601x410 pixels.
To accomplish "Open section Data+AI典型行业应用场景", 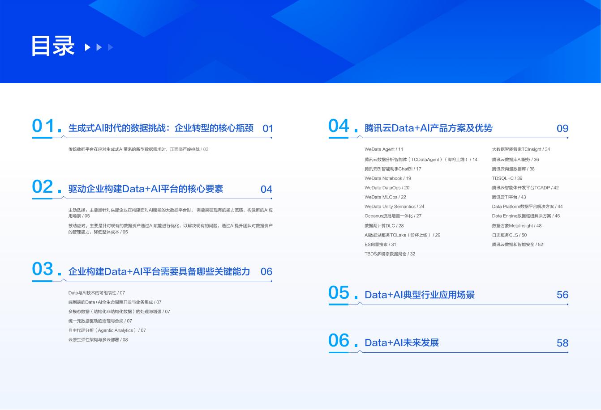I will [420, 295].
